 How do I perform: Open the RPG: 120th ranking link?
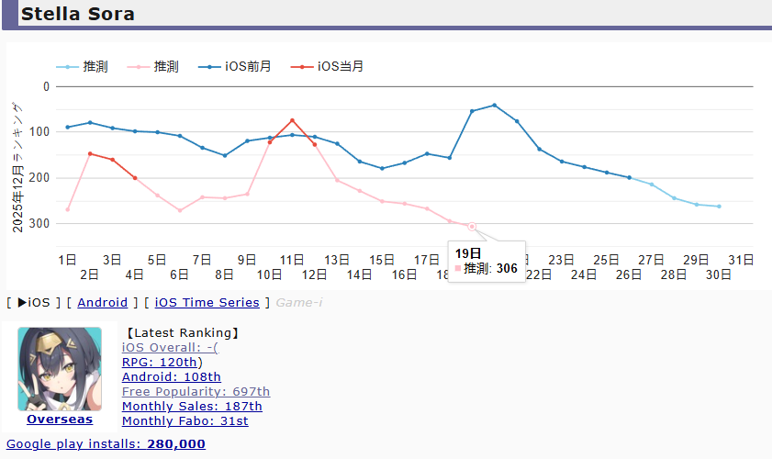(x=160, y=363)
